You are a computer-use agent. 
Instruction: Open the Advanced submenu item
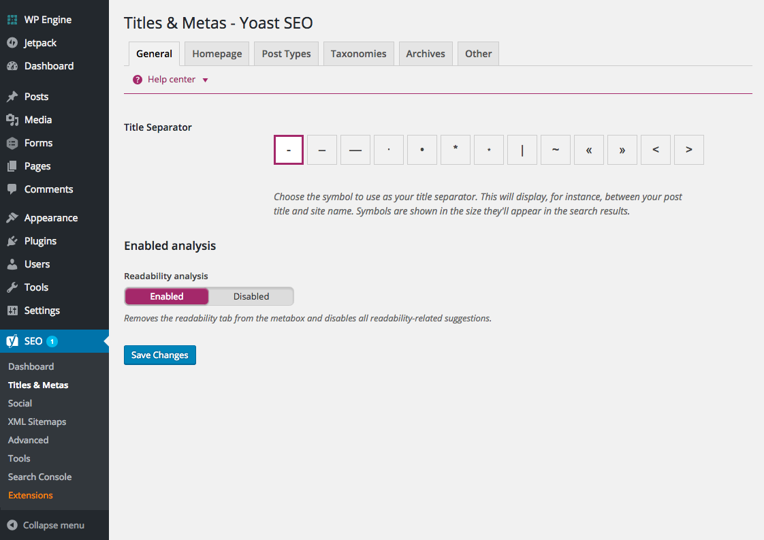[29, 440]
